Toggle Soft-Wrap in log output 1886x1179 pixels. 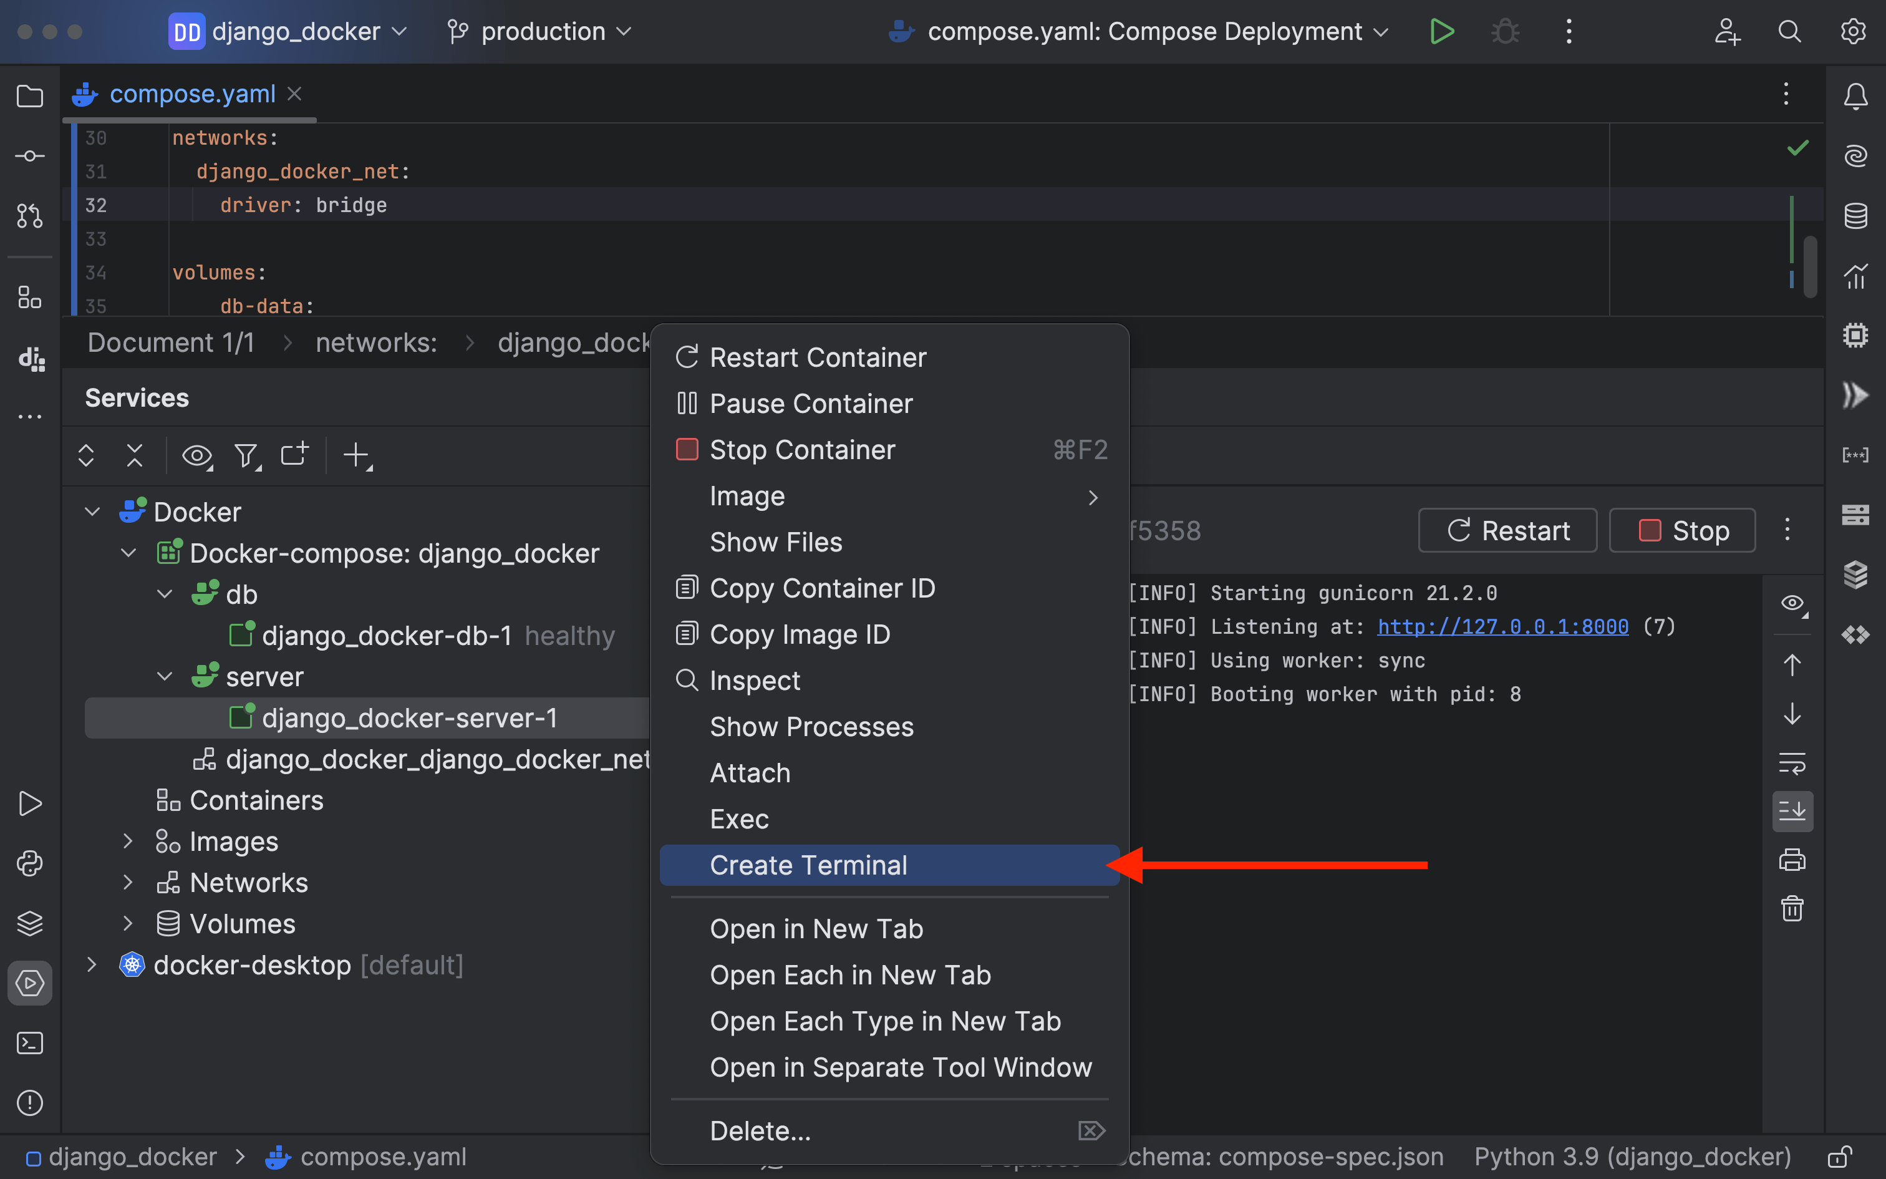click(1792, 762)
